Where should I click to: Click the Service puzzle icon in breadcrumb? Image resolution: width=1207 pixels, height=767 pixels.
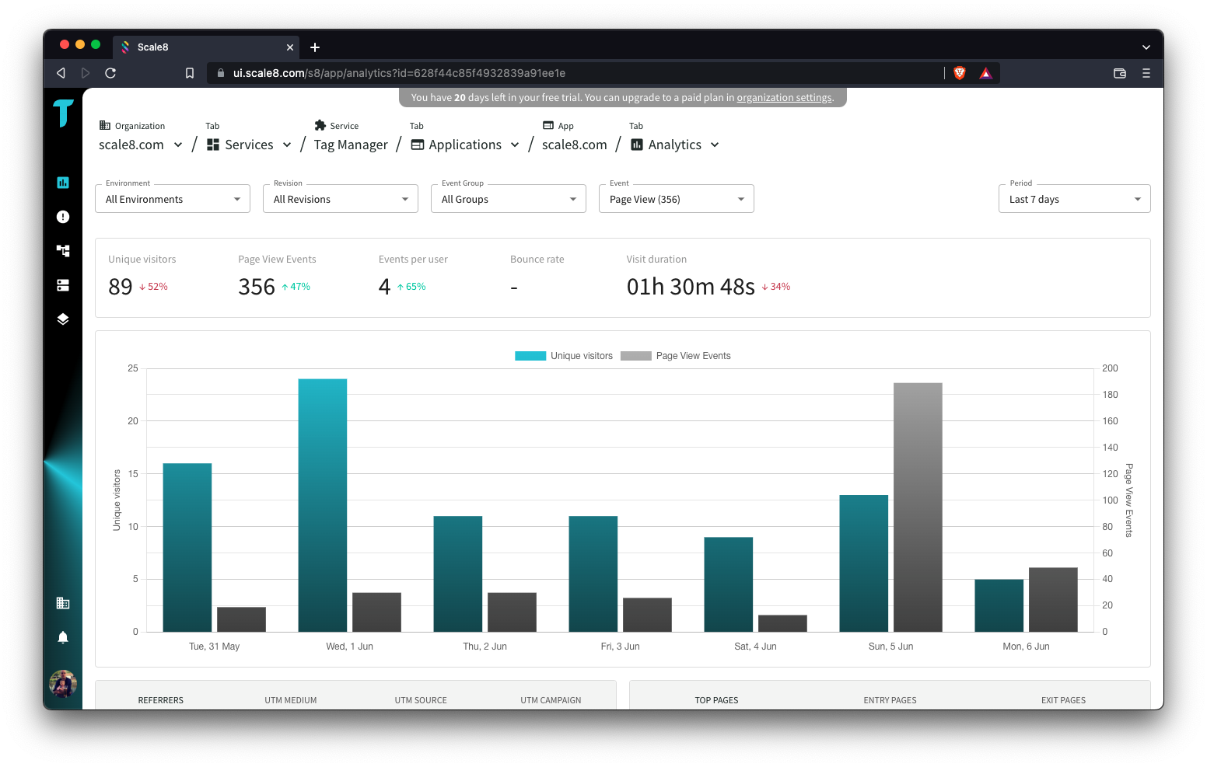point(320,125)
